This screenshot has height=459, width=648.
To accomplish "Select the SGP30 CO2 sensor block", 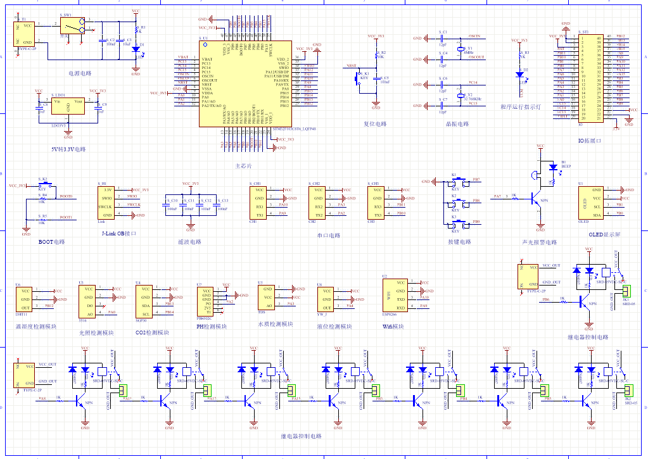I will pos(145,301).
